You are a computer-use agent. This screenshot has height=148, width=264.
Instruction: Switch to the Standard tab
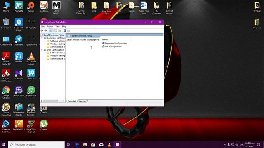82,101
